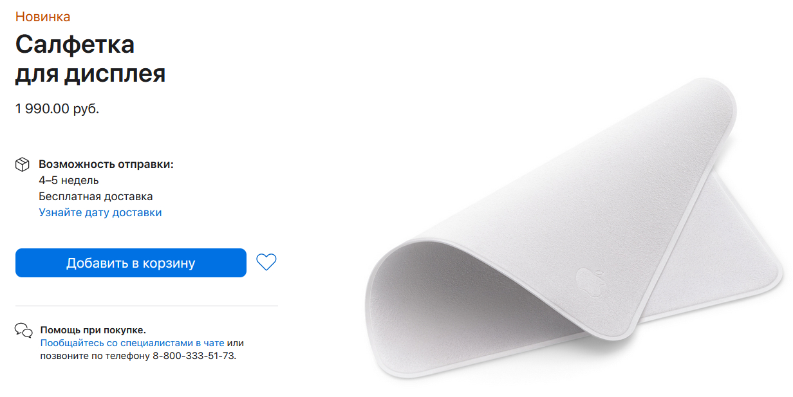The height and width of the screenshot is (397, 793).
Task: Click the shipping box icon
Action: pyautogui.click(x=23, y=165)
